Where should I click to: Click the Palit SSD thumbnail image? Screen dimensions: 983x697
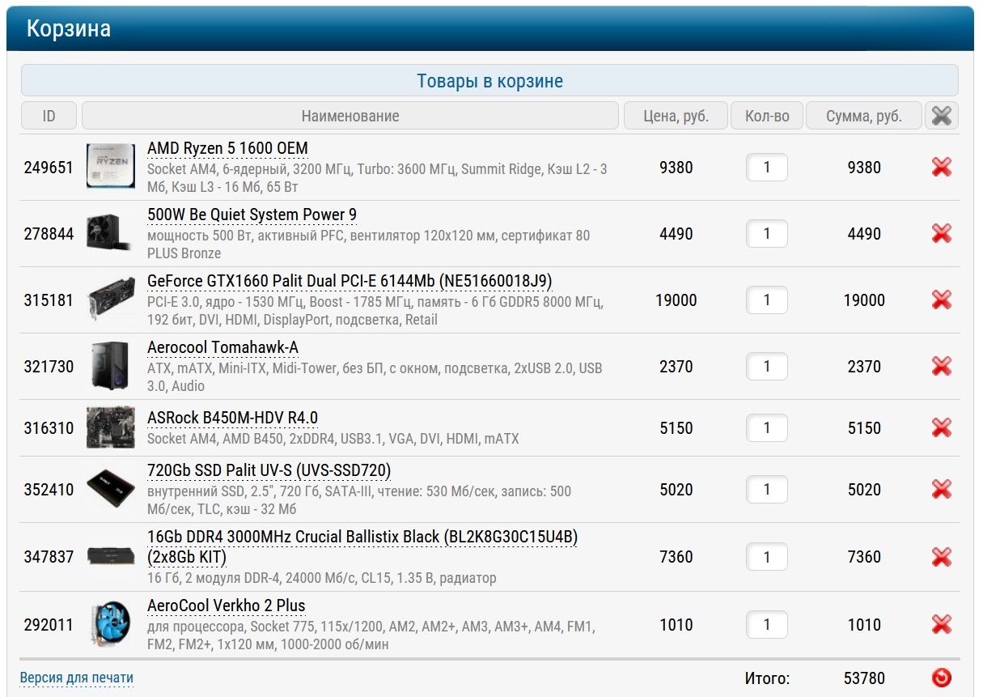coord(111,490)
